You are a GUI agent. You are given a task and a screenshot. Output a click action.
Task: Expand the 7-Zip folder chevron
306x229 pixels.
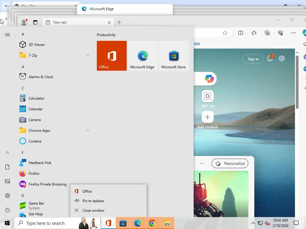pyautogui.click(x=88, y=55)
